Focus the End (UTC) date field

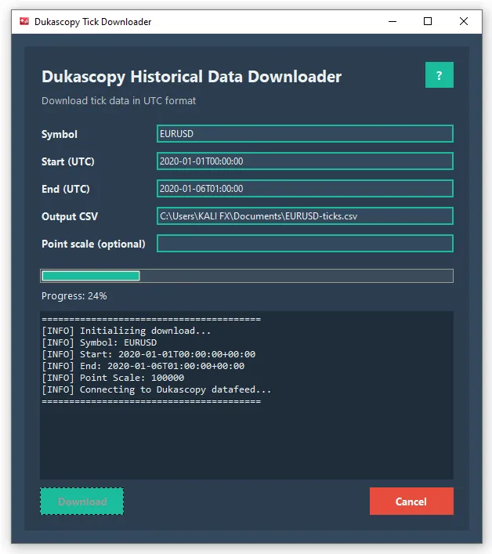point(305,189)
